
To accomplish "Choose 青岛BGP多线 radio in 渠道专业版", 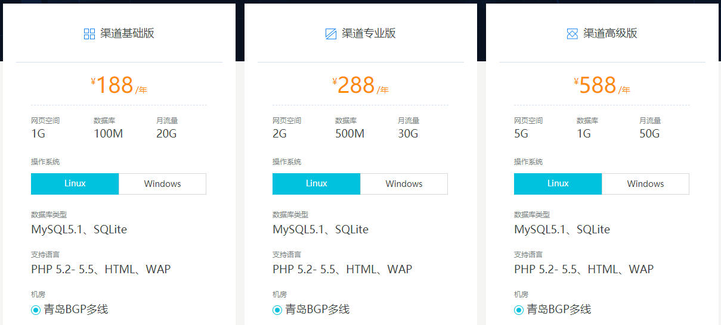I will point(277,310).
